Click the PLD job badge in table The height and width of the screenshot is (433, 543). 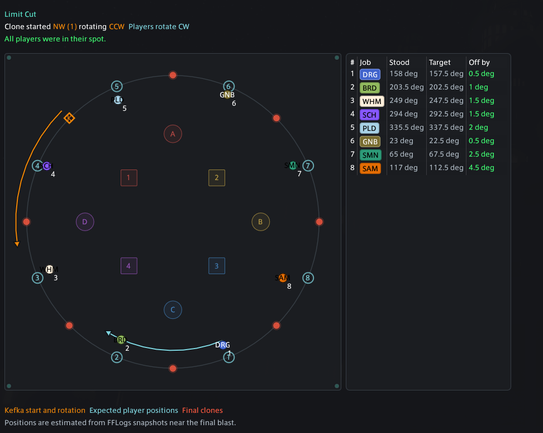pos(369,128)
